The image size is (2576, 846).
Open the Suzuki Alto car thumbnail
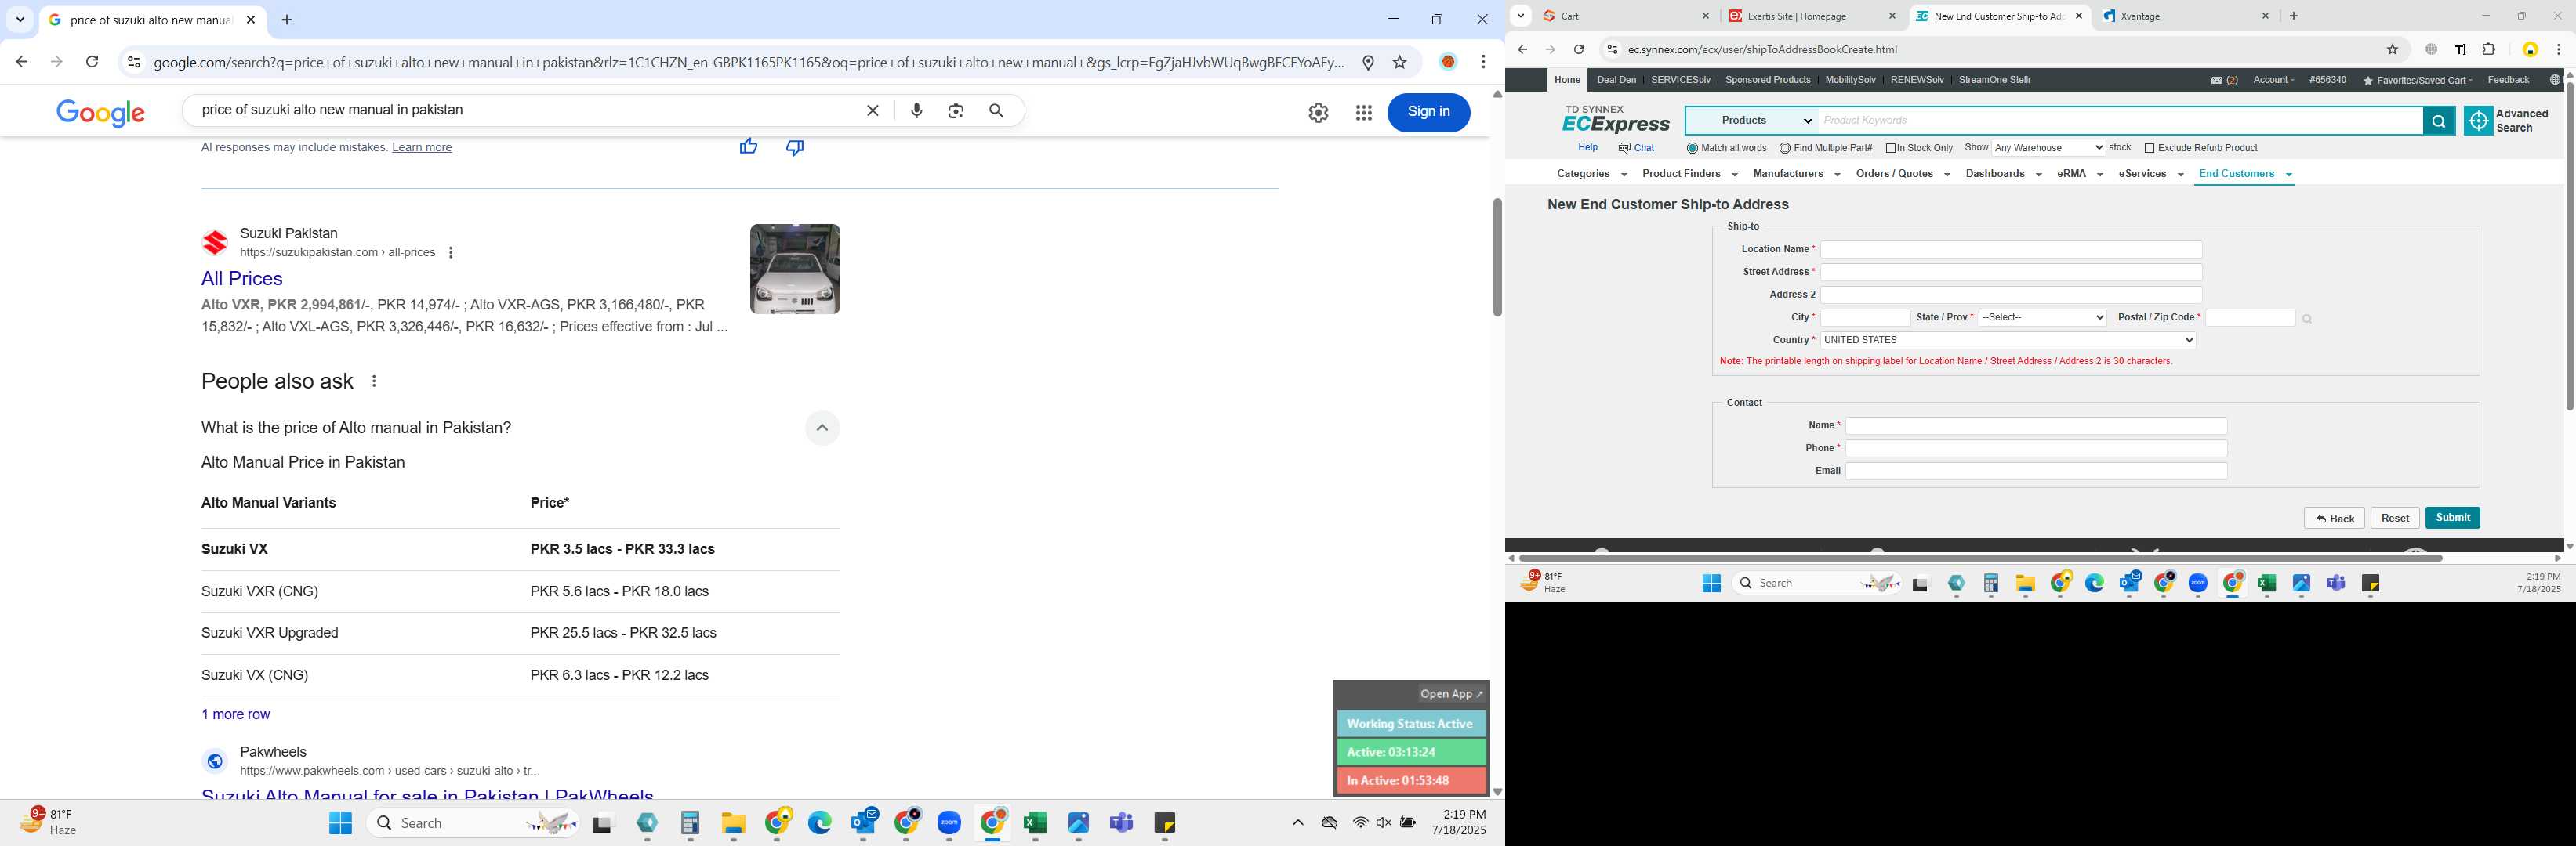795,269
